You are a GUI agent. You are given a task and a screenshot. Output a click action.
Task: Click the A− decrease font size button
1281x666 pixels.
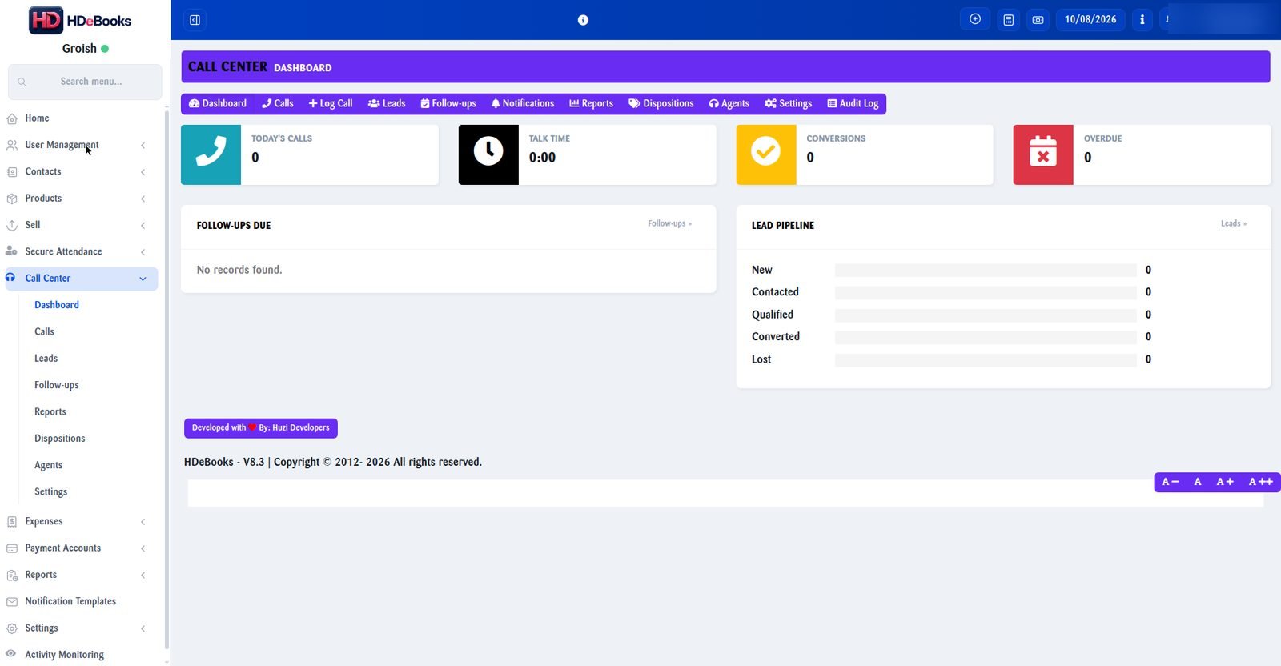pos(1171,482)
